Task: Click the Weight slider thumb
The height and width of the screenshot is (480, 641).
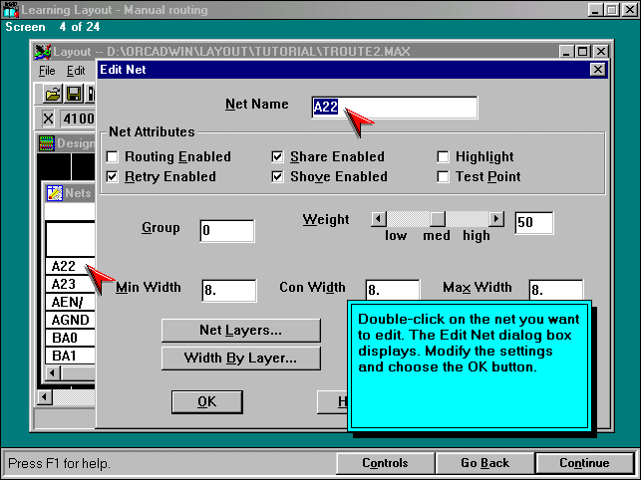Action: coord(437,219)
